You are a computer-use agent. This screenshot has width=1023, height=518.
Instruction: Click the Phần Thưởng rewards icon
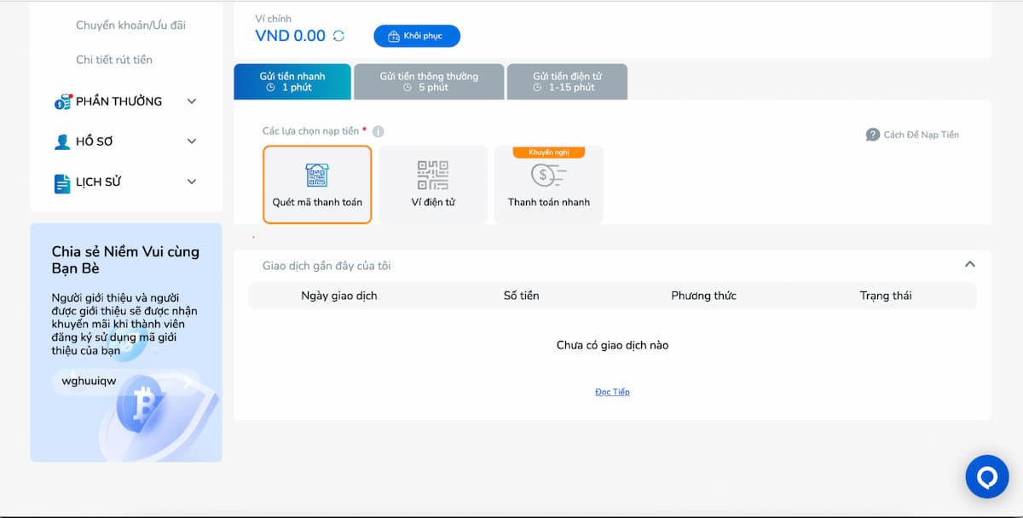(x=62, y=101)
